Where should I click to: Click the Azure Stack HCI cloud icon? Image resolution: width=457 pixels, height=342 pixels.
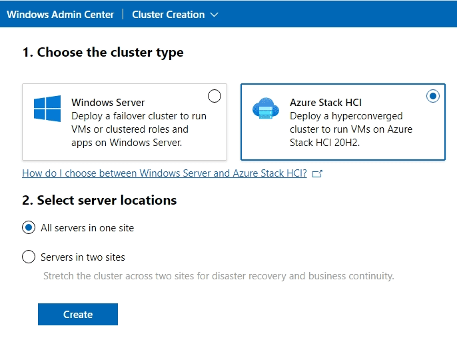pos(266,108)
